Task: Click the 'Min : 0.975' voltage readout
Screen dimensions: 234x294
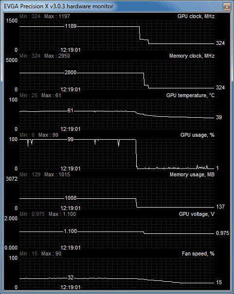Action: (x=32, y=214)
